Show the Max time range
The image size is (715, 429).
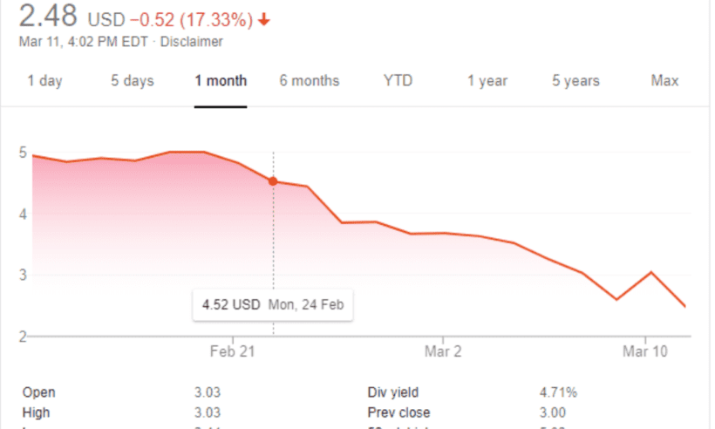click(x=664, y=81)
